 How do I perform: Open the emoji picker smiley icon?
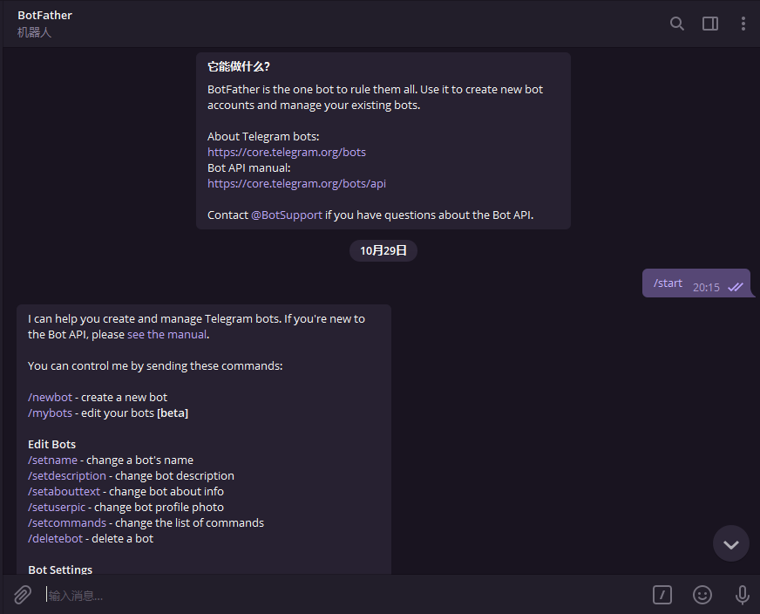pyautogui.click(x=702, y=595)
